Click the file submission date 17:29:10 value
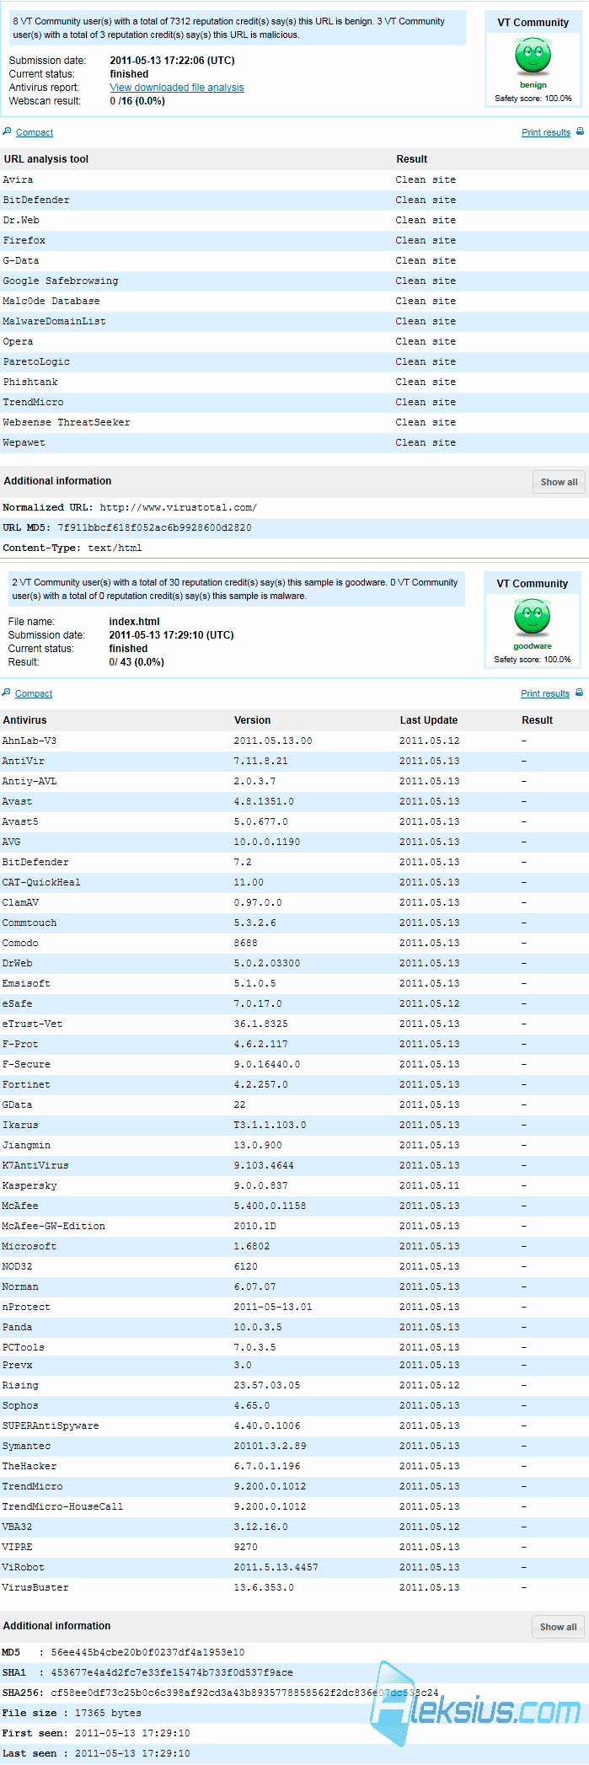The width and height of the screenshot is (589, 1765). point(172,635)
